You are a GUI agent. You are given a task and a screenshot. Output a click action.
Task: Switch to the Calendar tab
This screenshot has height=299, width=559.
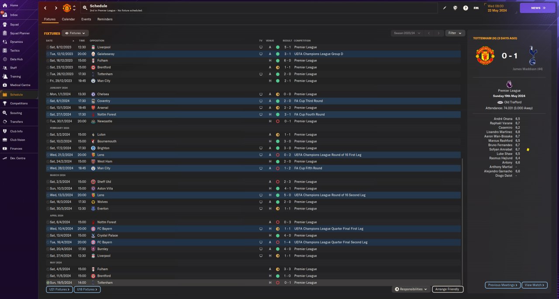(68, 19)
